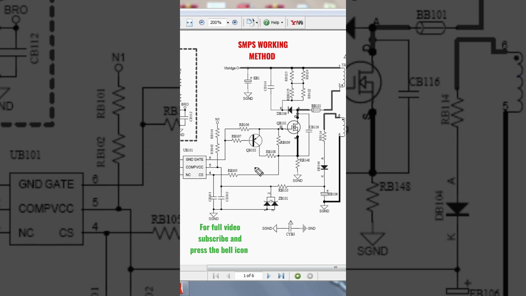Viewport: 526px width, 296px height.
Task: Click the 'RB110' resistor label
Action: [x=283, y=190]
